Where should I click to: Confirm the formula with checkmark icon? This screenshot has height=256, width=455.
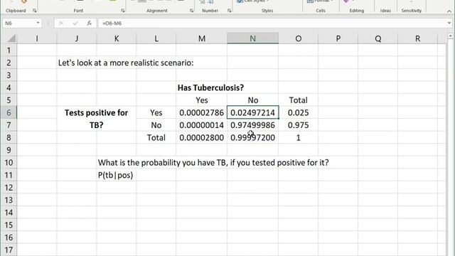[x=75, y=23]
